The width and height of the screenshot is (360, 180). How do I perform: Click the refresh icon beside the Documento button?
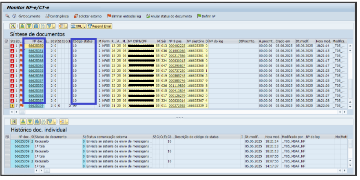tap(14, 16)
